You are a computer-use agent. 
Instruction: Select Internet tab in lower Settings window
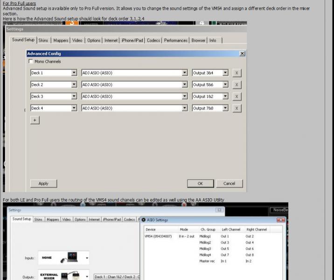(94, 219)
